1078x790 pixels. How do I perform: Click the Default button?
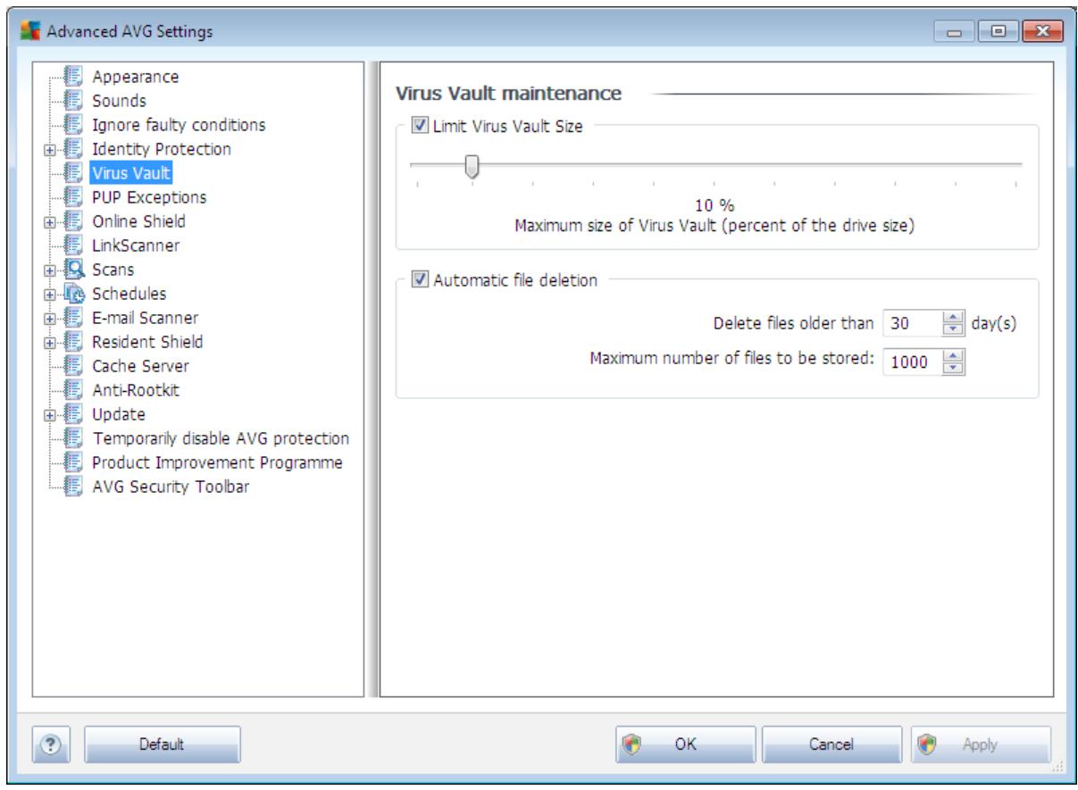(x=163, y=744)
